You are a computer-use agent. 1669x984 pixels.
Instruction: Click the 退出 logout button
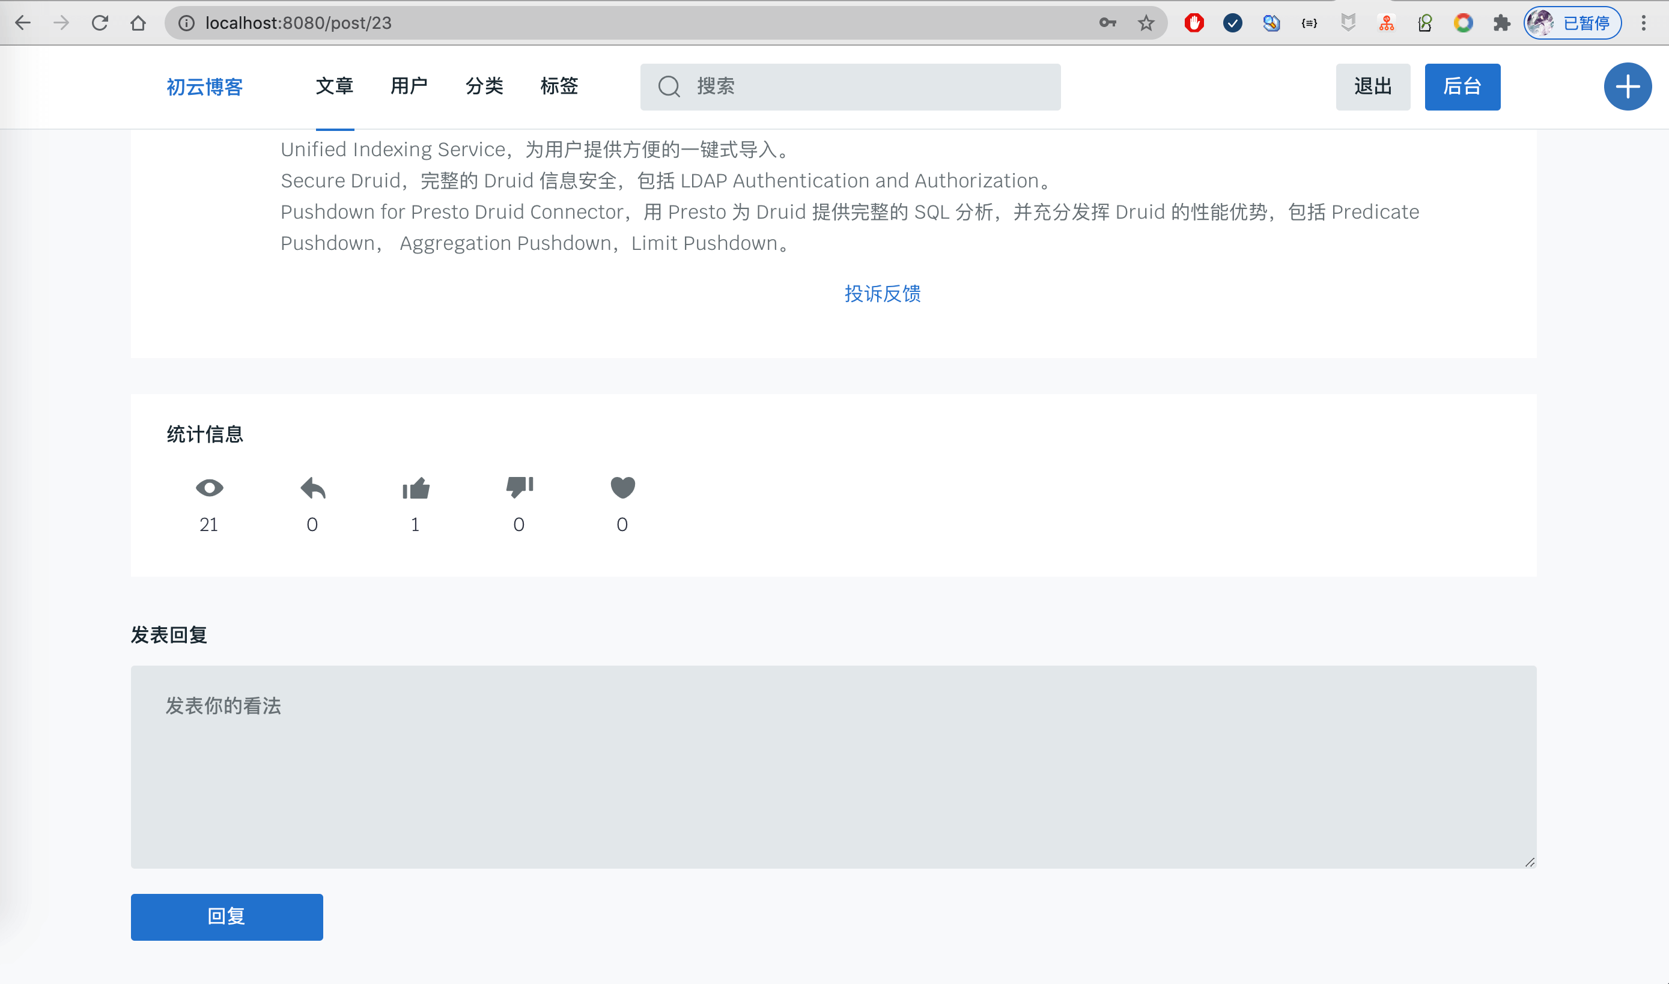(x=1373, y=87)
